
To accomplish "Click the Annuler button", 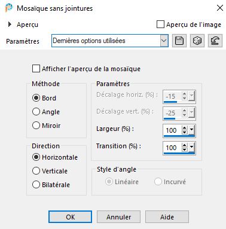I will [118, 216].
